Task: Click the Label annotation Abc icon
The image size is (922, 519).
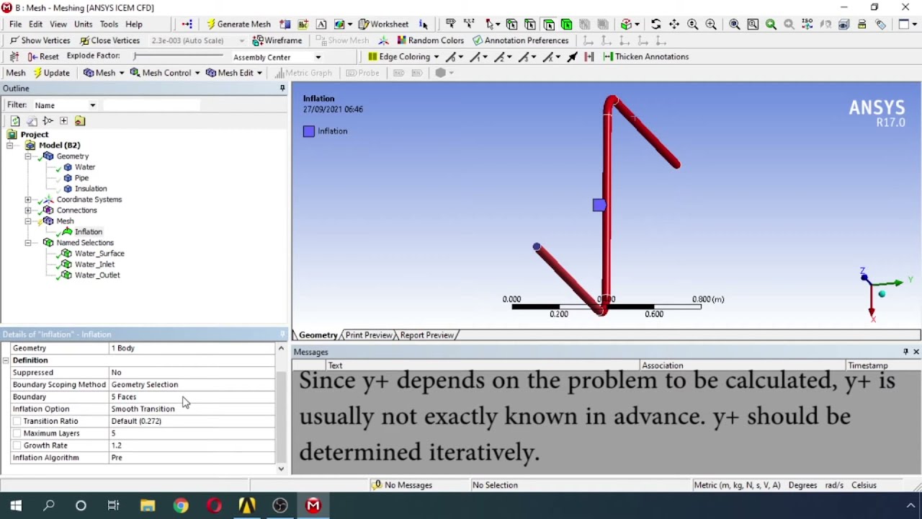Action: 303,24
